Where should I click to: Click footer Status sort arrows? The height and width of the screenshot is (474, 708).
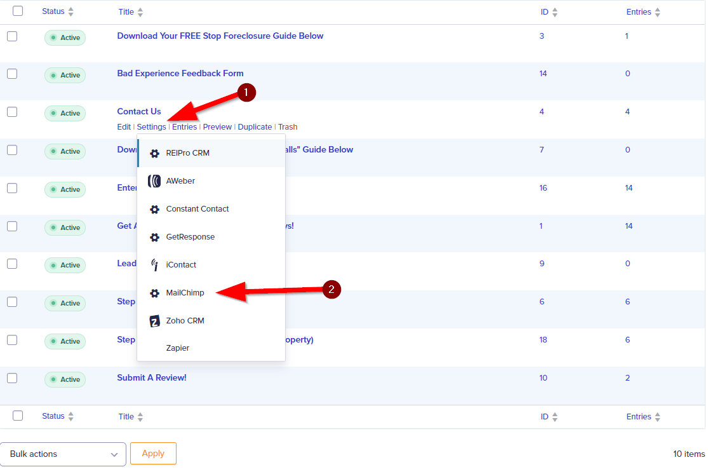tap(71, 417)
